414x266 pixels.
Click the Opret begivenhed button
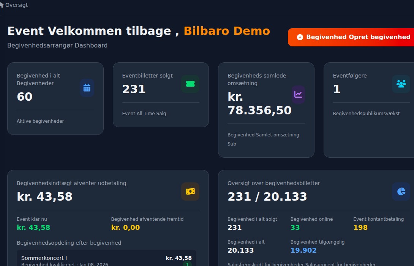pos(351,37)
